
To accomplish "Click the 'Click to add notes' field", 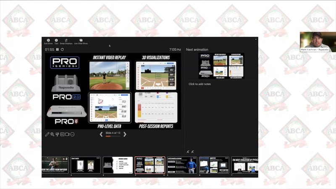I will [200, 84].
